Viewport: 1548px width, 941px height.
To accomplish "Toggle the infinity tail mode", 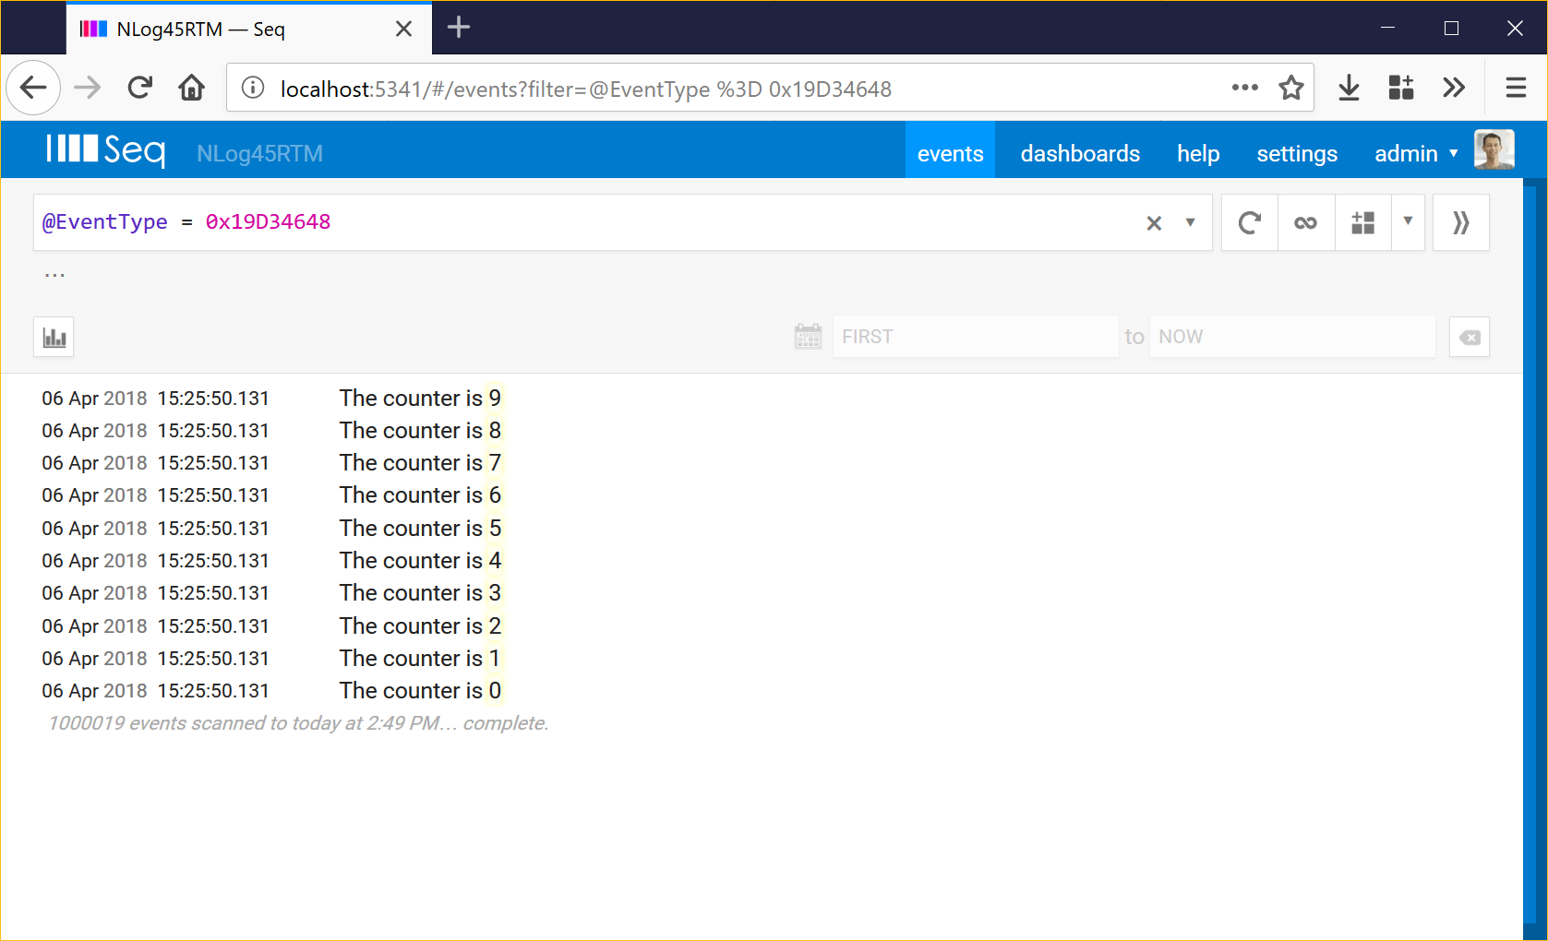I will coord(1305,222).
